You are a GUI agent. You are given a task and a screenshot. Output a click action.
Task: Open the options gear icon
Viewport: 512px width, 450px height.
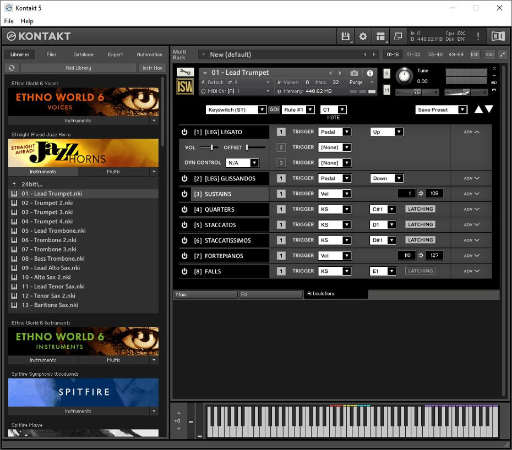363,36
